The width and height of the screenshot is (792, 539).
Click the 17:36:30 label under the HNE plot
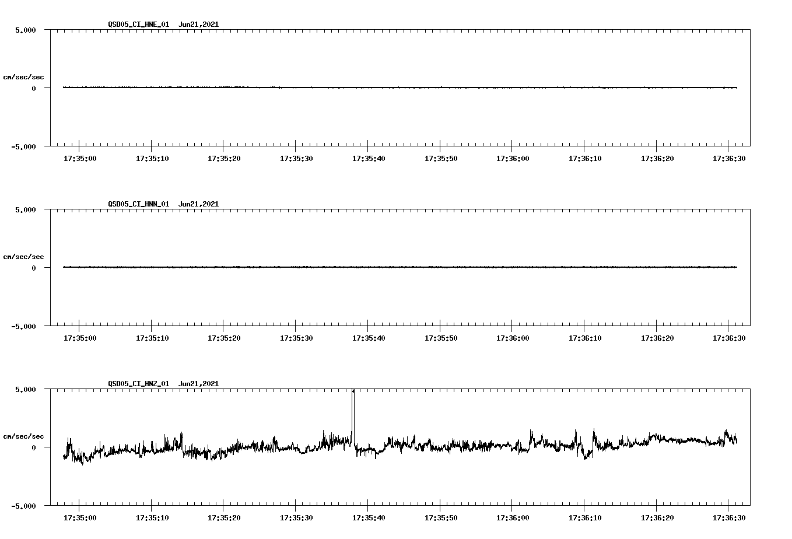click(729, 158)
